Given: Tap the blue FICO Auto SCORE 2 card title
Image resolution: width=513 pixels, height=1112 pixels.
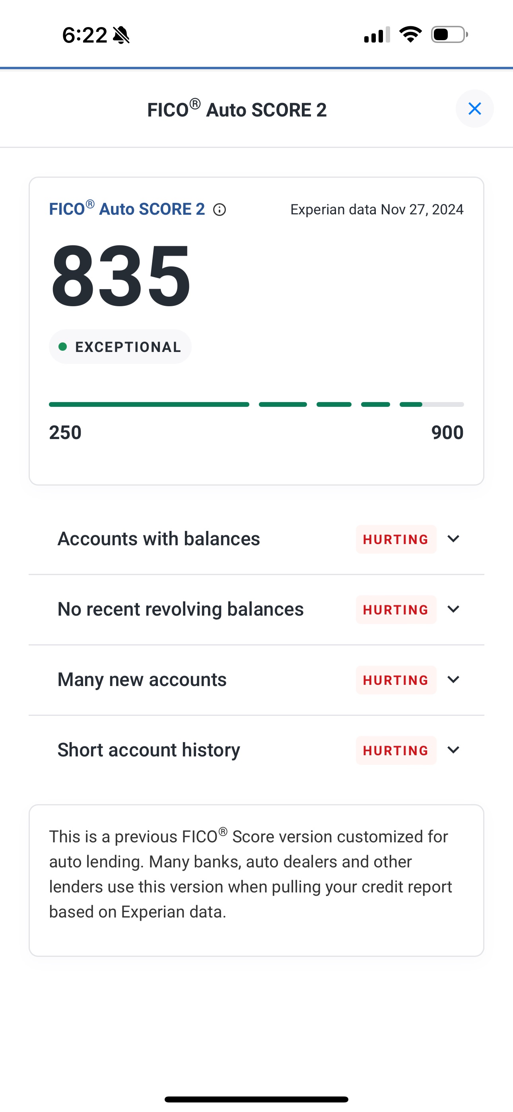Looking at the screenshot, I should tap(127, 209).
